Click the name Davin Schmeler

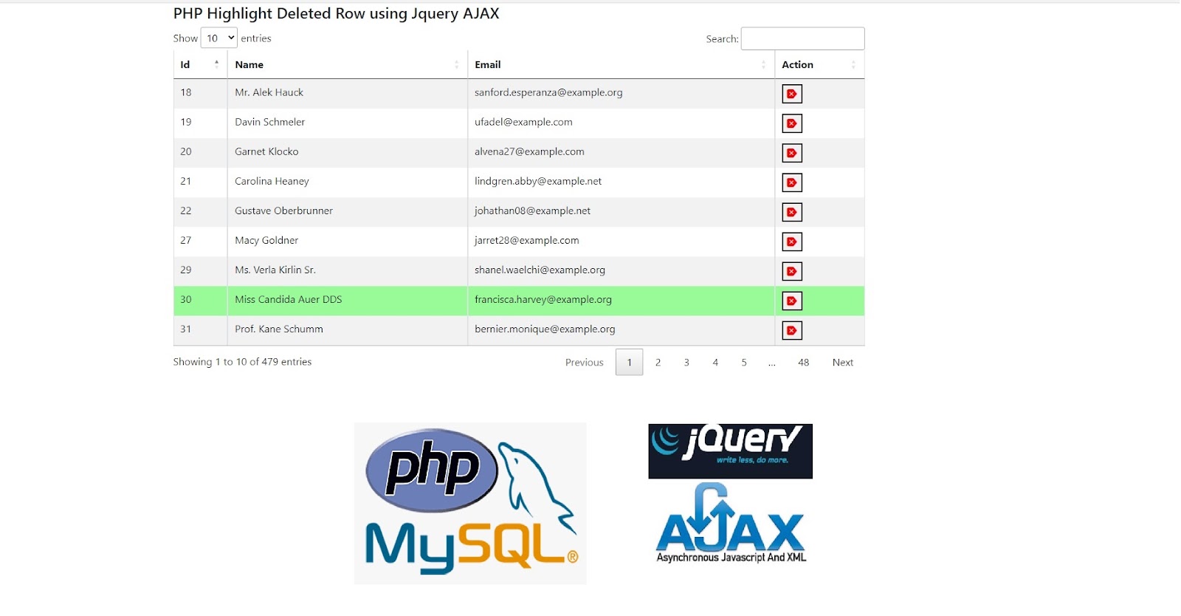point(269,122)
